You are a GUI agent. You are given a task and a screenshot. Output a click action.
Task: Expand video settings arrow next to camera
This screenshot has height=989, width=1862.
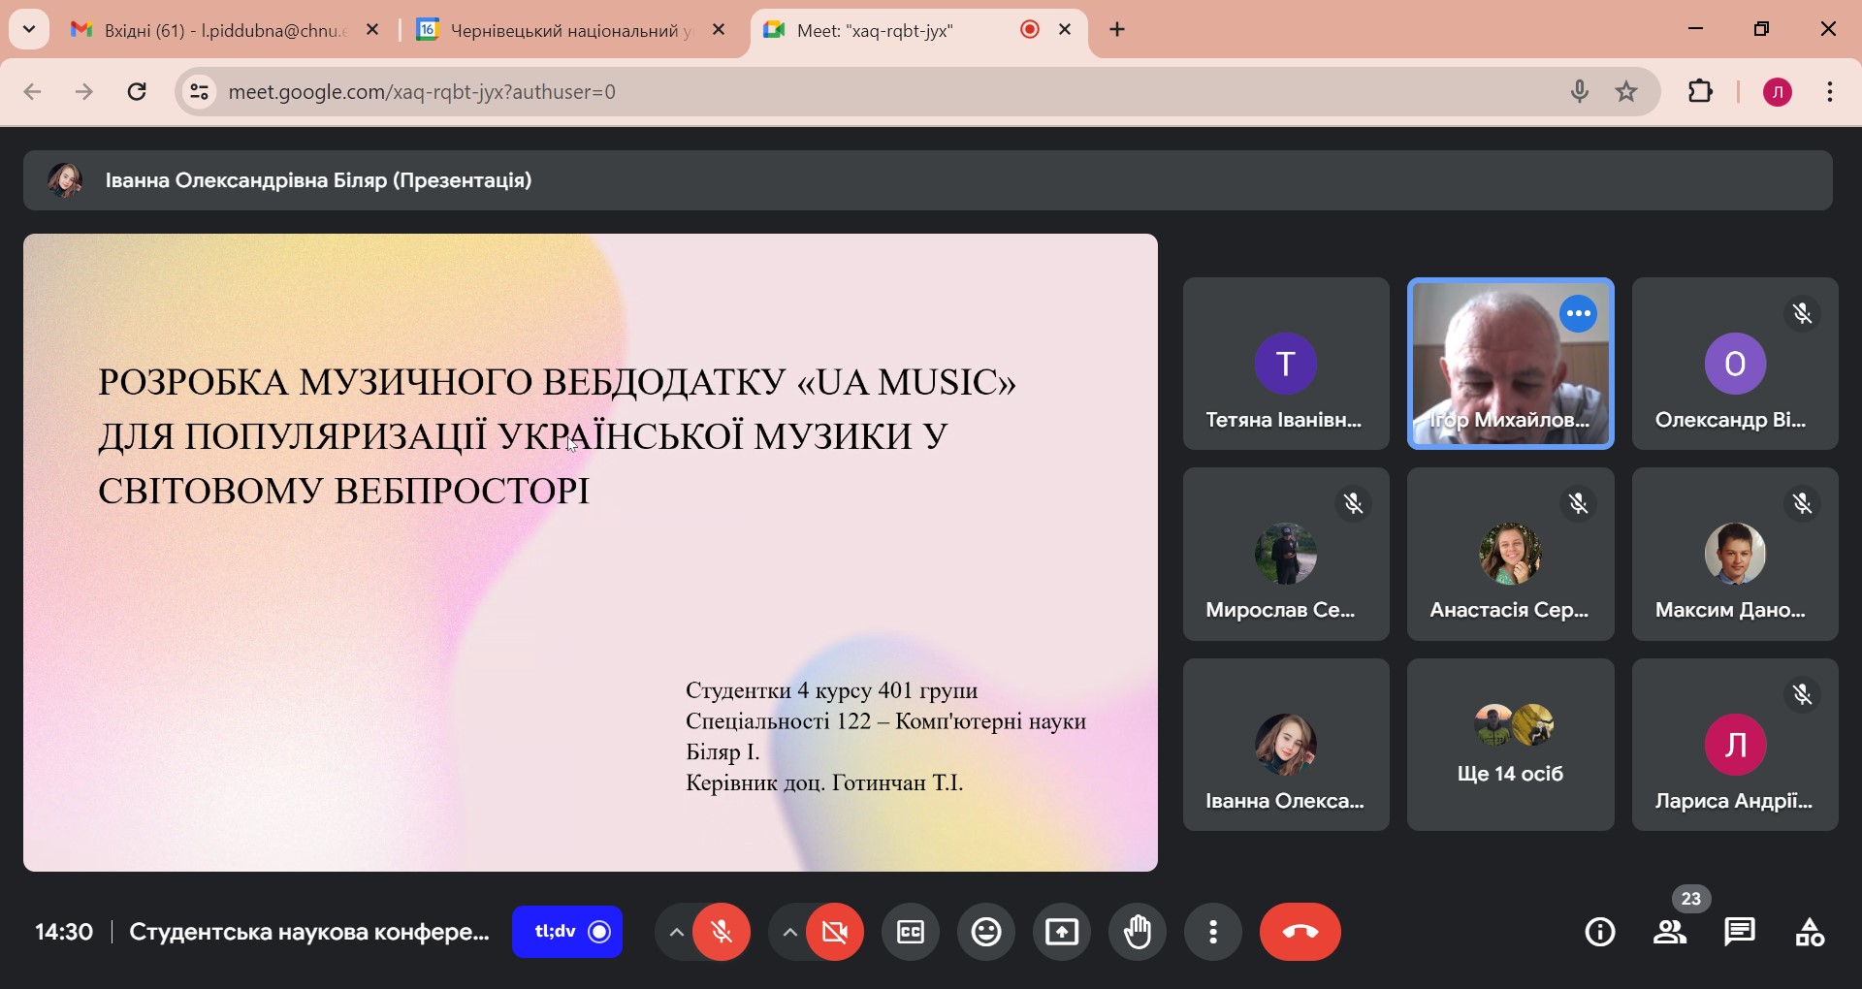pos(789,933)
